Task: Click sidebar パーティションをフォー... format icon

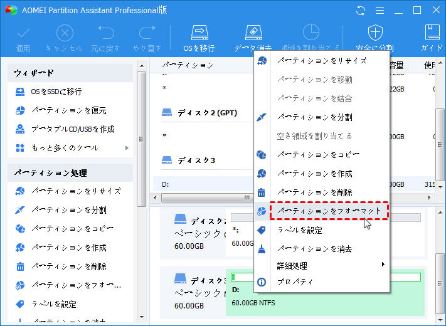Action: point(20,285)
